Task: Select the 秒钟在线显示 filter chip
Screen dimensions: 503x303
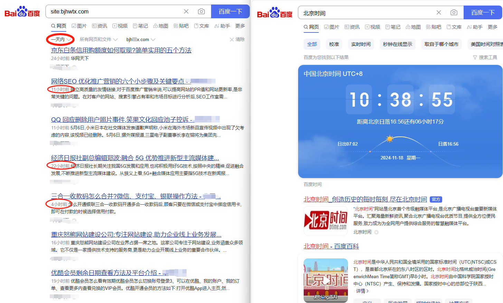Action: (398, 44)
